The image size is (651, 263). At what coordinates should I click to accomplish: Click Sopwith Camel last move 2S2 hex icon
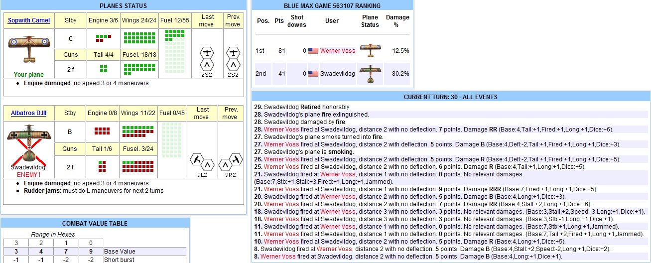click(207, 59)
